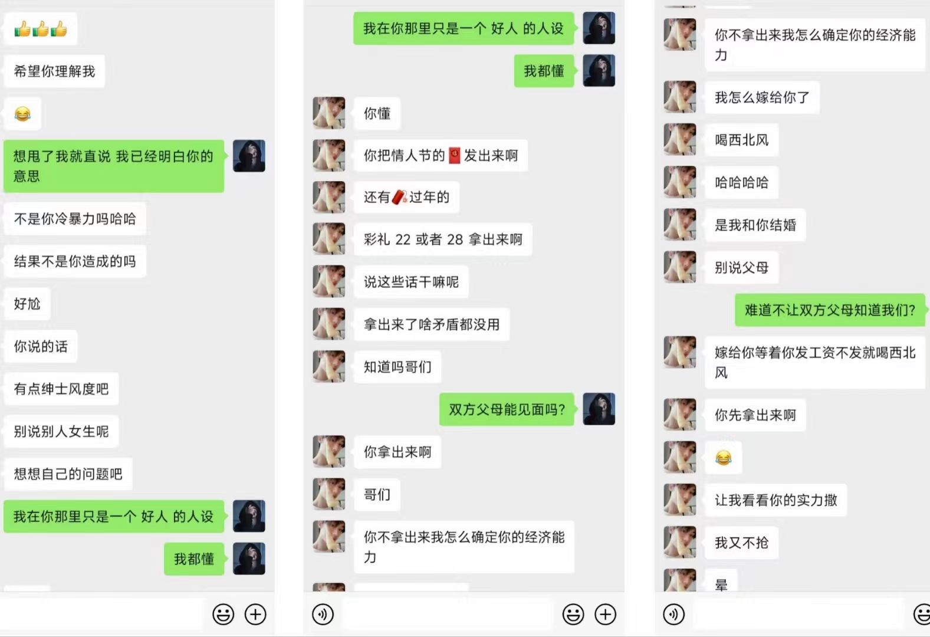Switch to voice input in the middle chat
The image size is (930, 637).
click(x=323, y=615)
